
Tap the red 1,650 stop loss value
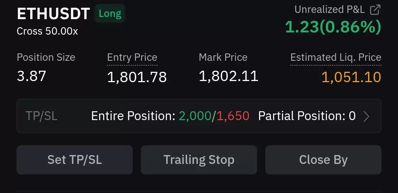[233, 116]
